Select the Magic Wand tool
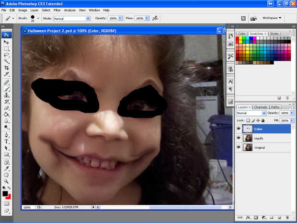 click(x=6, y=61)
